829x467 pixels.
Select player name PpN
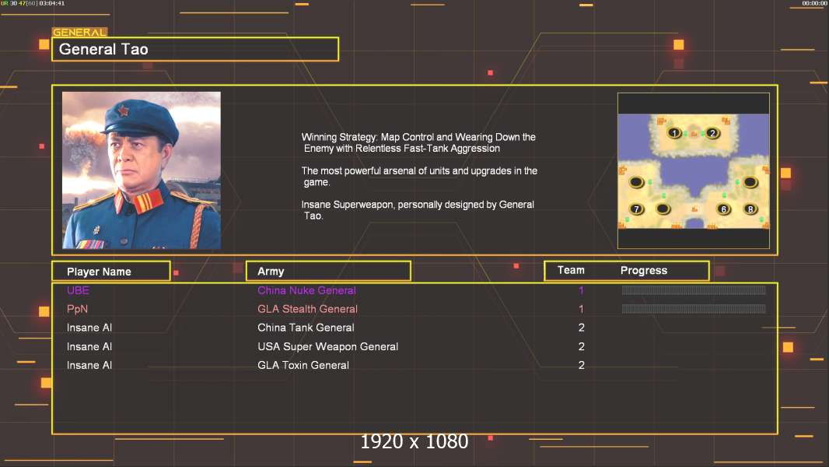click(x=77, y=309)
